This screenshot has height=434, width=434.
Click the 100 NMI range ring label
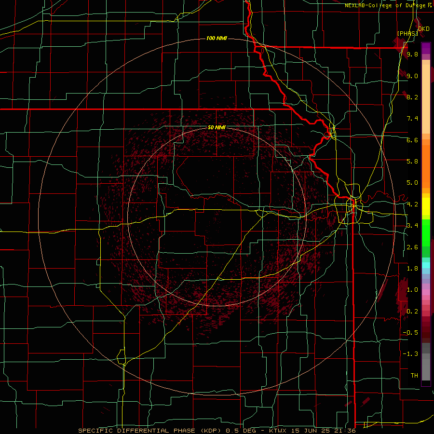click(217, 38)
